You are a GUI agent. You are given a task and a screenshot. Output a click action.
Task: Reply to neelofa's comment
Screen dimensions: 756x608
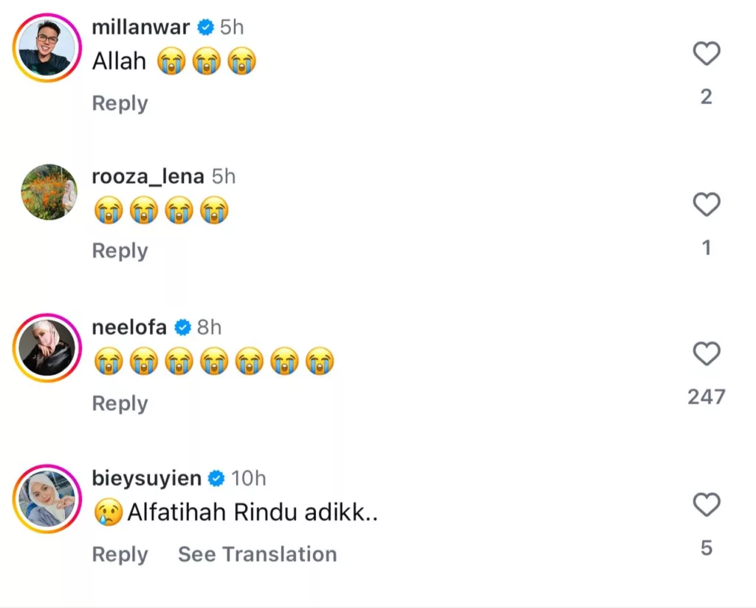120,404
